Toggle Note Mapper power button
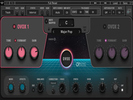 click(46, 21)
